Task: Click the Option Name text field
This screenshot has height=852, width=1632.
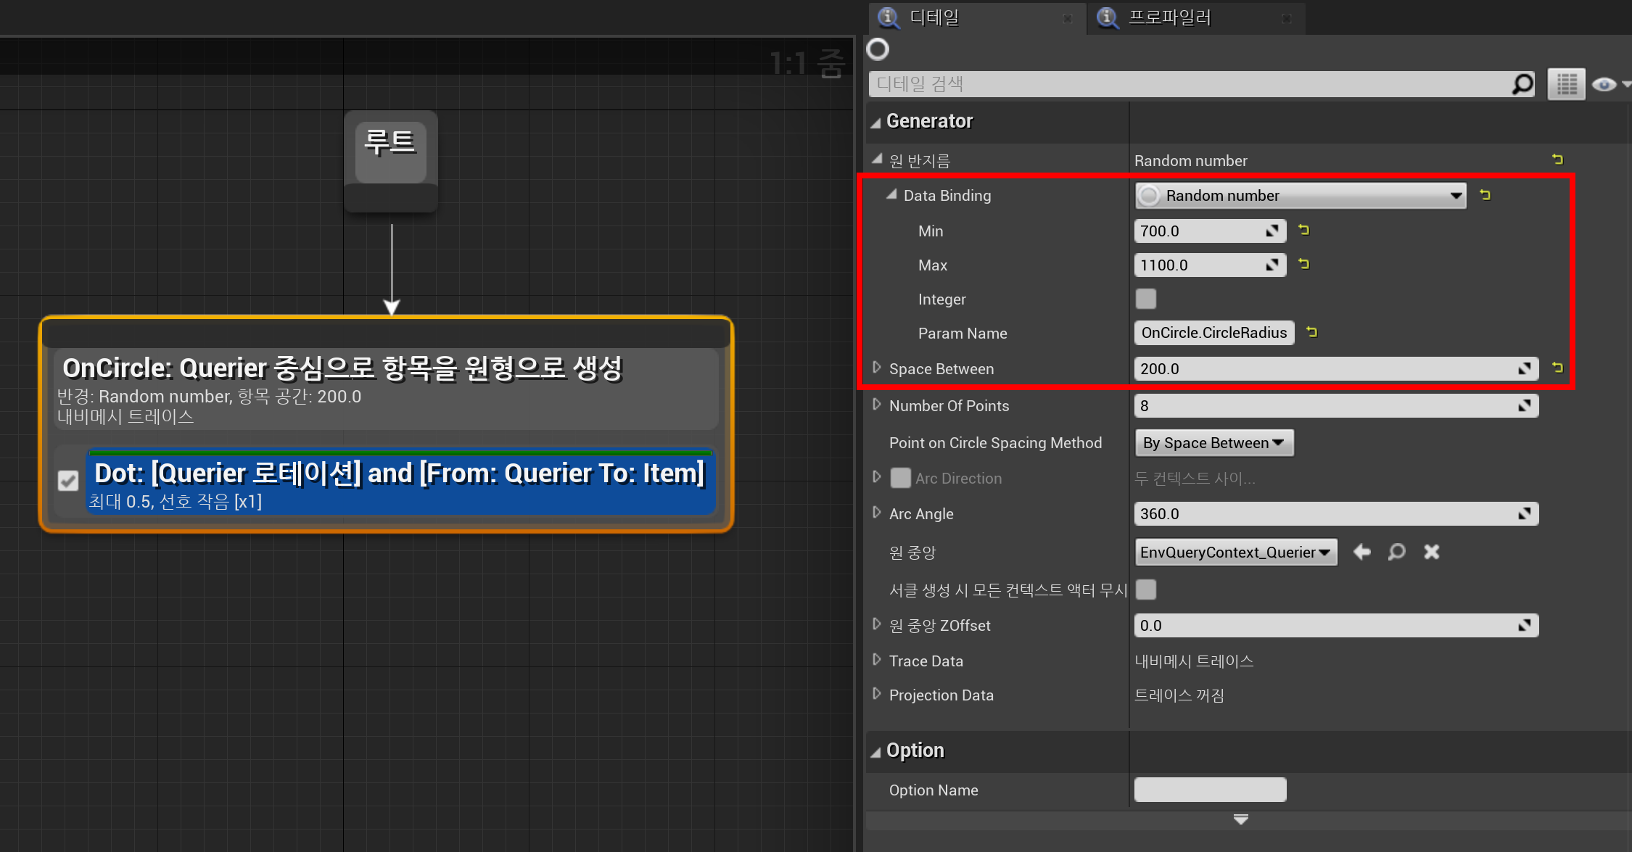Action: [x=1210, y=790]
